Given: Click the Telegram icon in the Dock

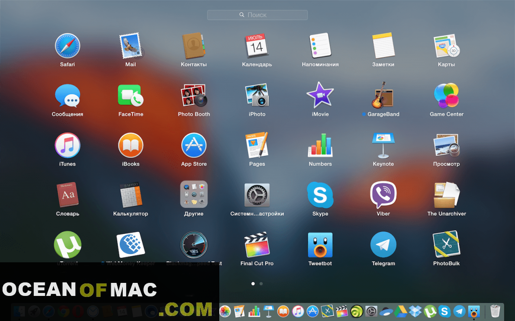Looking at the screenshot, I should pyautogui.click(x=459, y=311).
